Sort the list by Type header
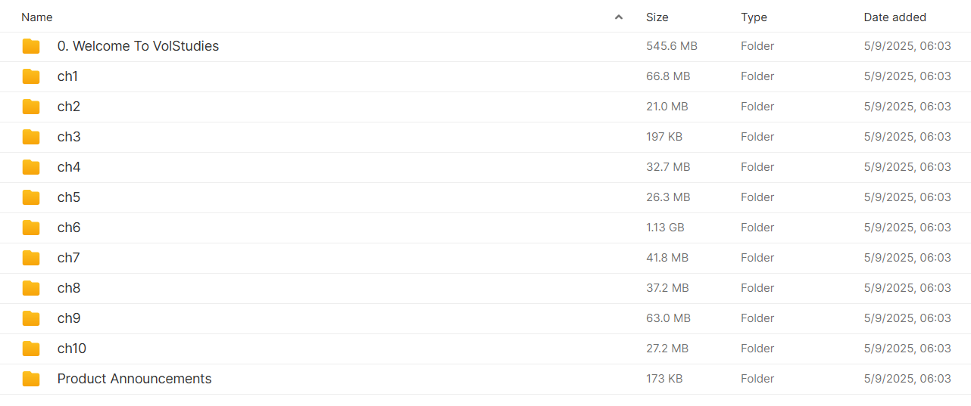971x406 pixels. 754,17
